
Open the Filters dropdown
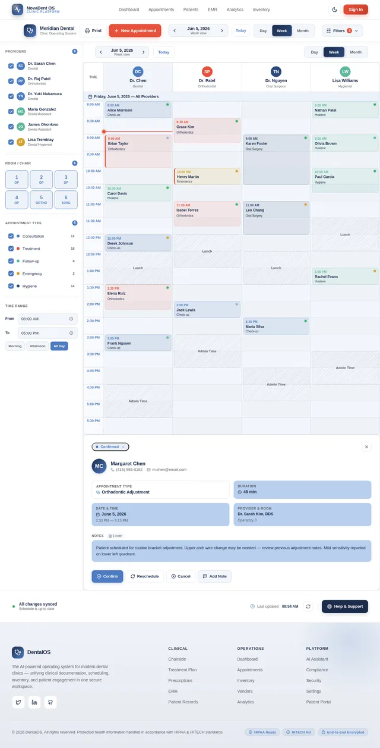(343, 30)
